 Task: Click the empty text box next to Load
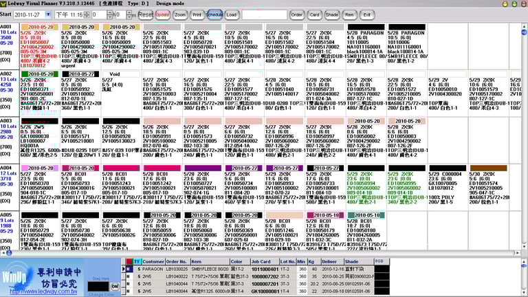pos(264,15)
